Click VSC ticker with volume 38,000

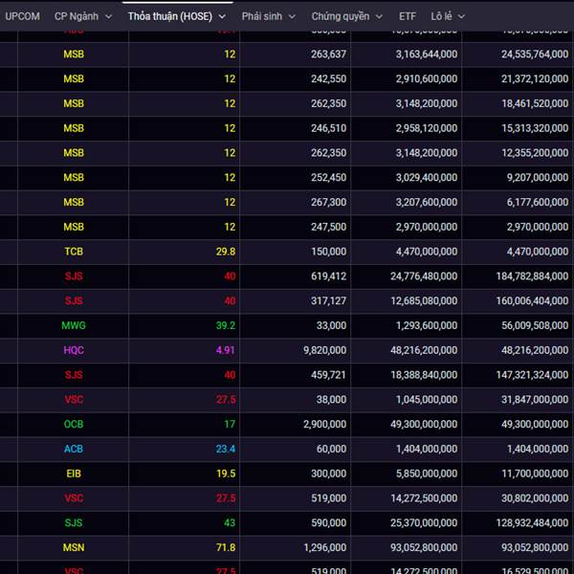[x=74, y=399]
